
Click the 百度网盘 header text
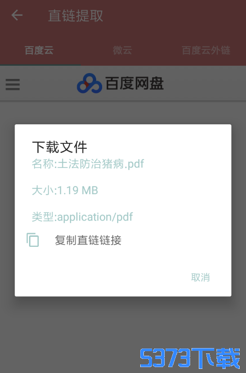coord(134,83)
